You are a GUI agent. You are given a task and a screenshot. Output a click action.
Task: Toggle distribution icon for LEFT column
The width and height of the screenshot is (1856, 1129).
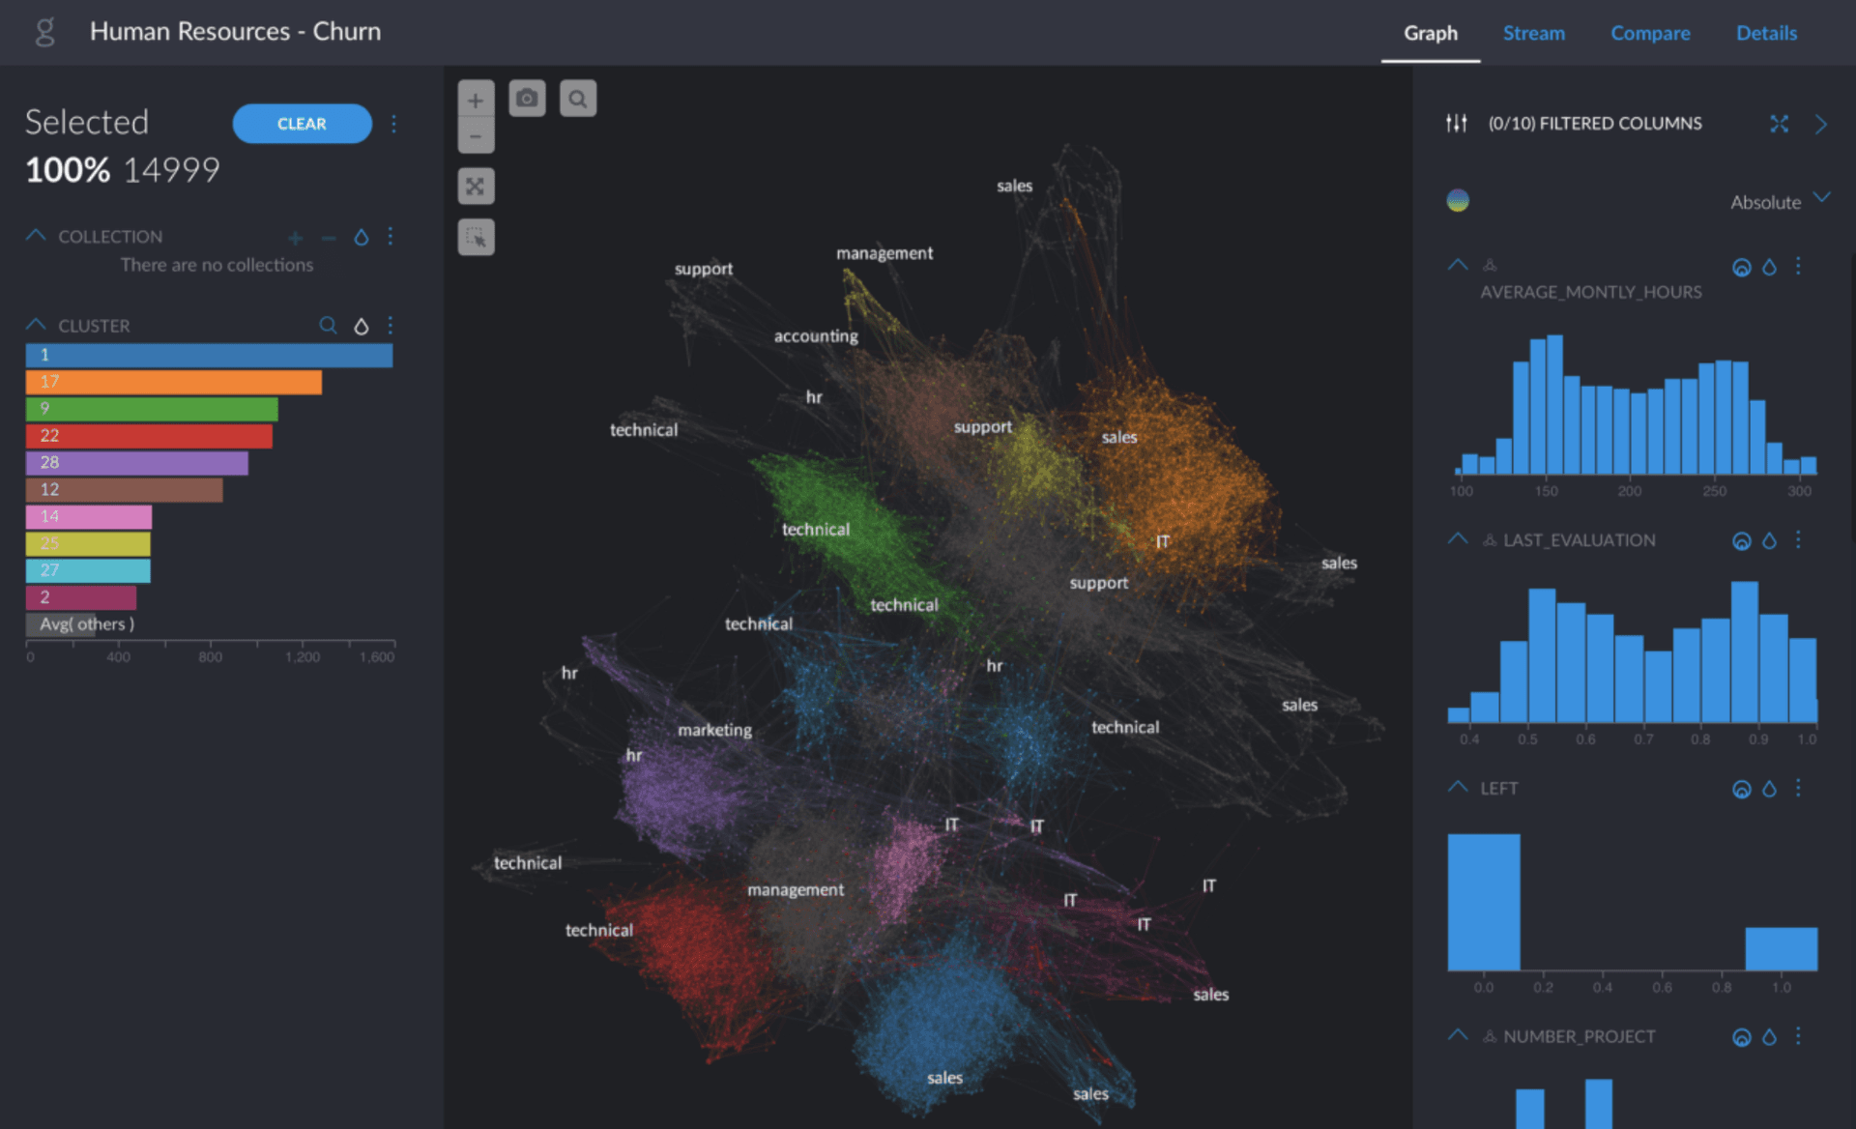[1741, 789]
